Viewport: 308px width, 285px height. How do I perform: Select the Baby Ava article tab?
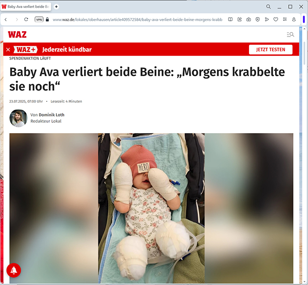coord(26,7)
